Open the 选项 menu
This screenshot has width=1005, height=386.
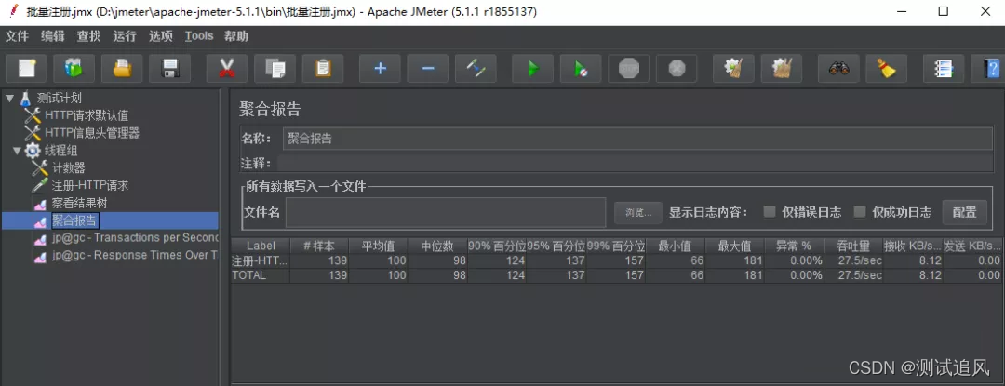coord(161,36)
